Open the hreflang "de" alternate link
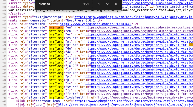The image size is (193, 107). tap(139, 48)
